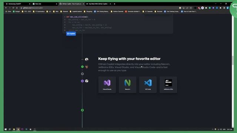Open the JetBrains IDEs editor card
The width and height of the screenshot is (237, 133).
[168, 85]
